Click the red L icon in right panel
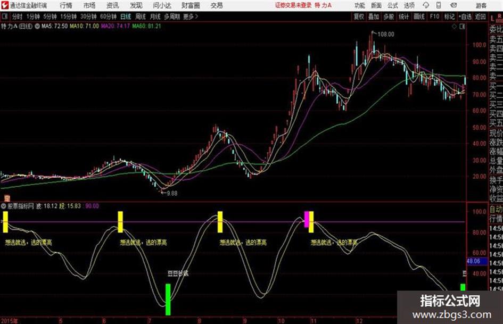503x324 pixels. click(x=492, y=19)
